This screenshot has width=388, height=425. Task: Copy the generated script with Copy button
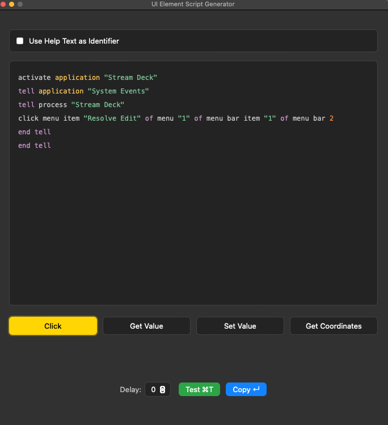[246, 389]
